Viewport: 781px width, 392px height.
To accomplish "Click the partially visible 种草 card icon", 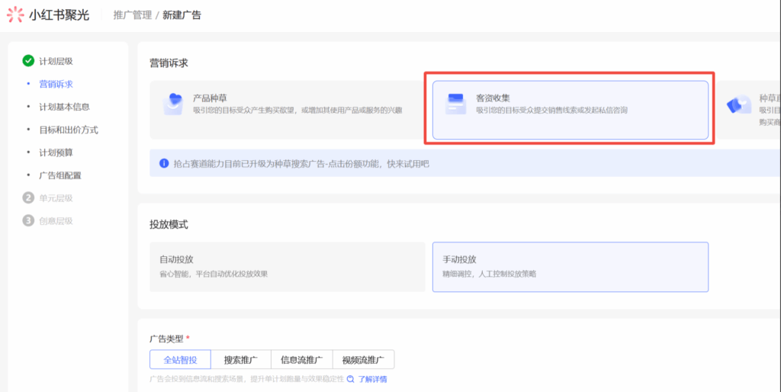I will (x=738, y=105).
